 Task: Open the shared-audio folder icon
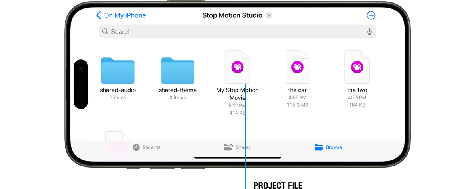click(x=118, y=71)
